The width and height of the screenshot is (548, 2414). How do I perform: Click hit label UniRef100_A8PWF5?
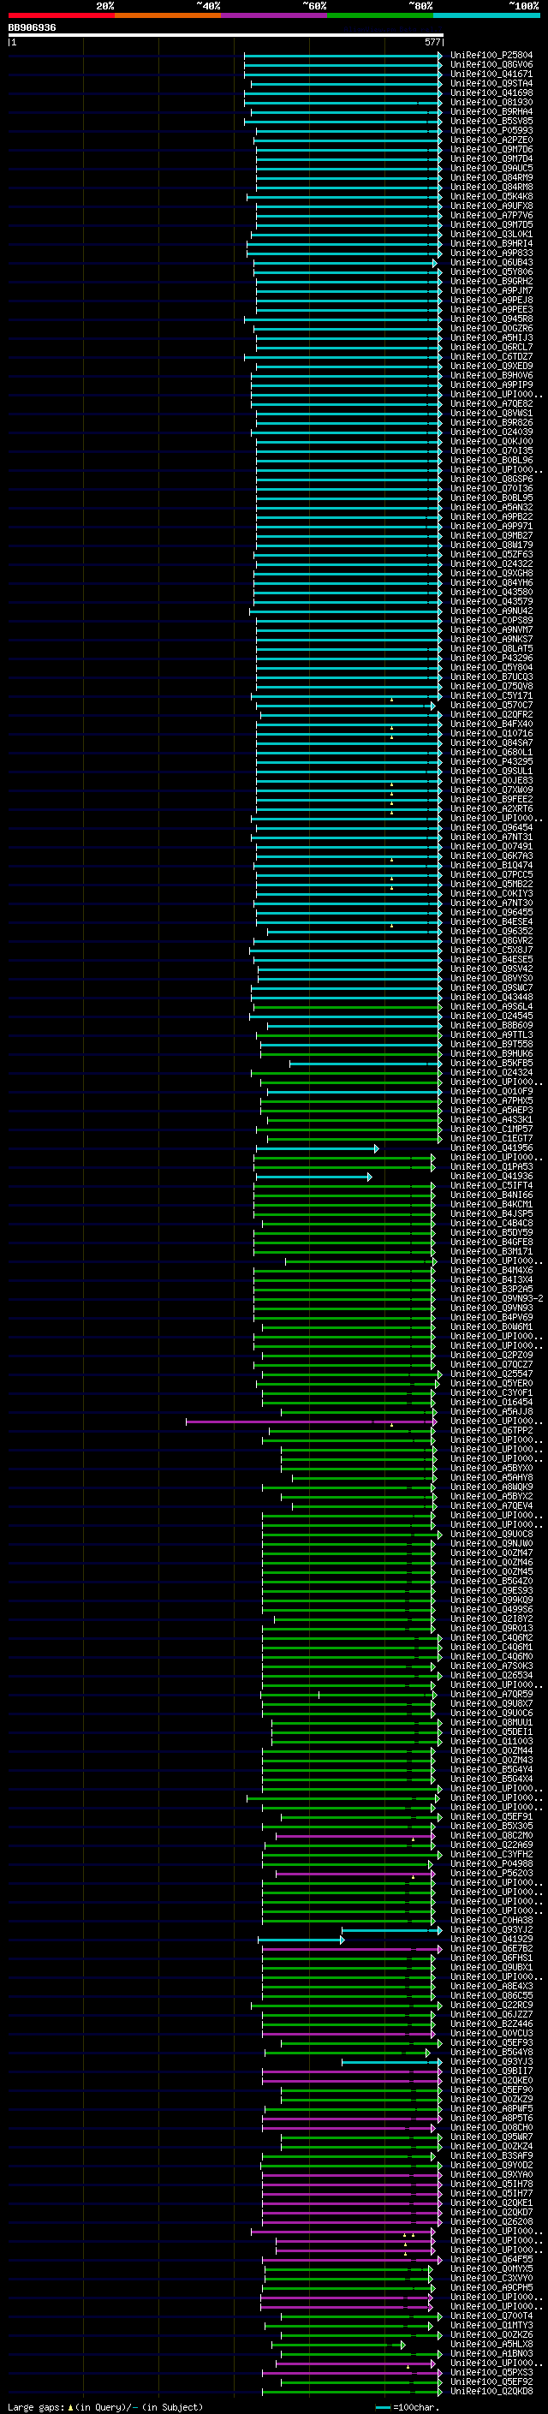tap(491, 2108)
